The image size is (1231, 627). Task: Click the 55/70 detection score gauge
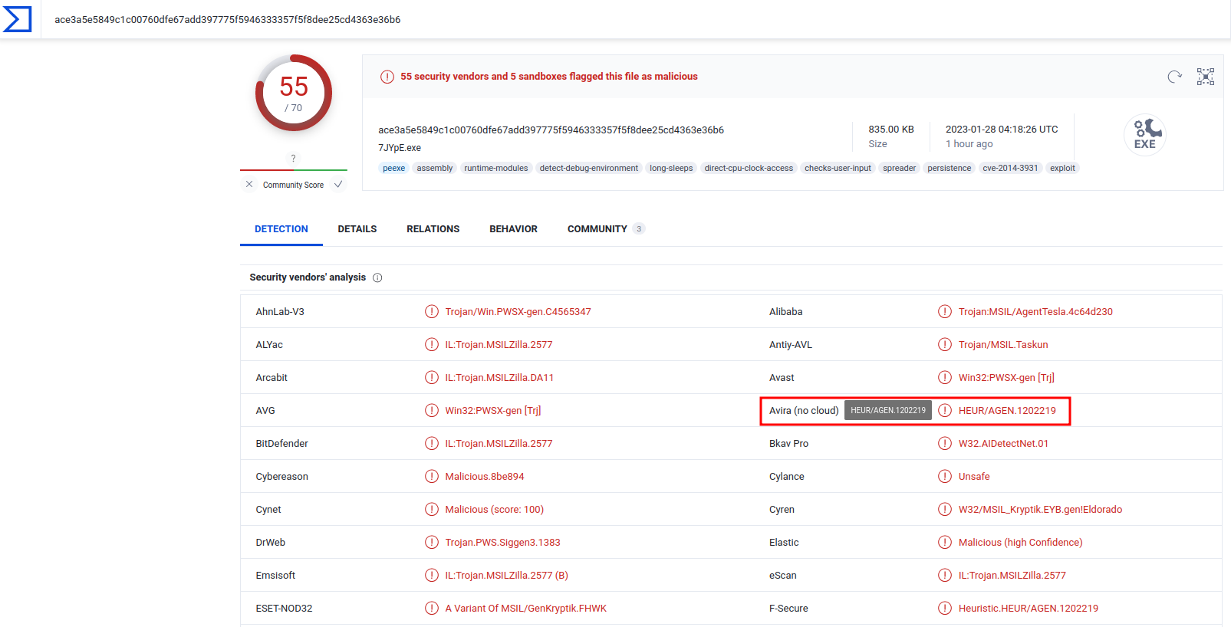click(294, 93)
